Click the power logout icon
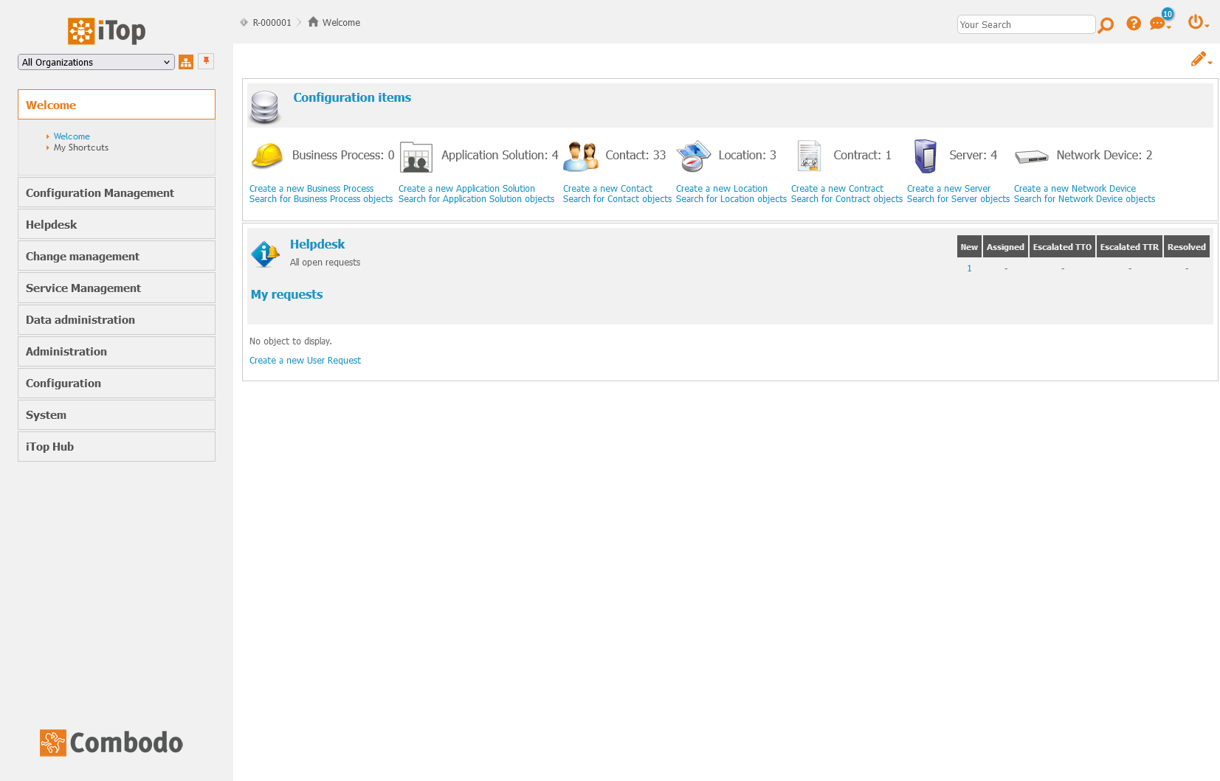 (x=1196, y=22)
